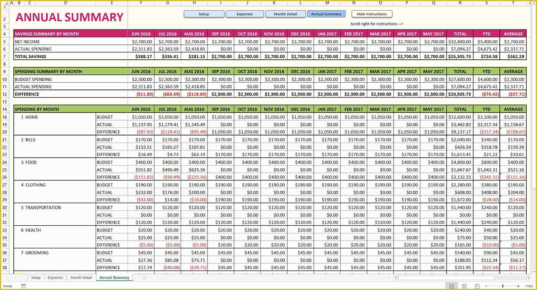Click 'SPENDING SUMMARY BY MONTH' header cell
The image size is (537, 290).
pos(71,72)
